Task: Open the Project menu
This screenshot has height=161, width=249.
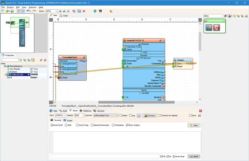Action: (10, 7)
